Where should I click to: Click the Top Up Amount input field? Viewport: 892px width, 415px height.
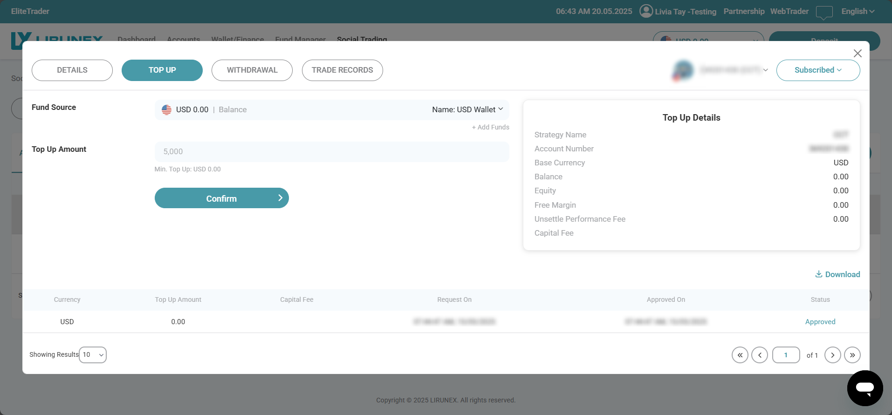tap(331, 152)
